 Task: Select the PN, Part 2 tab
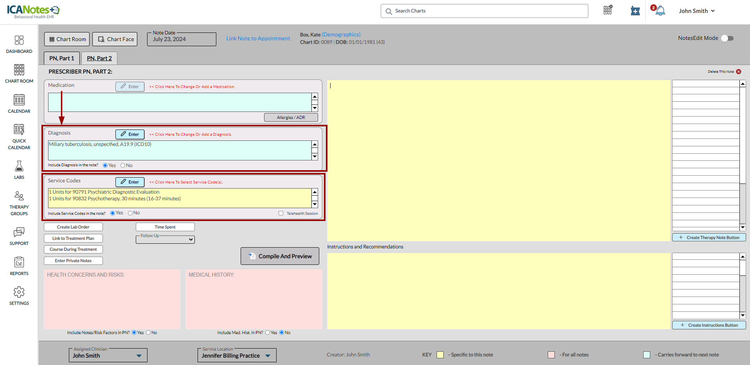point(99,58)
